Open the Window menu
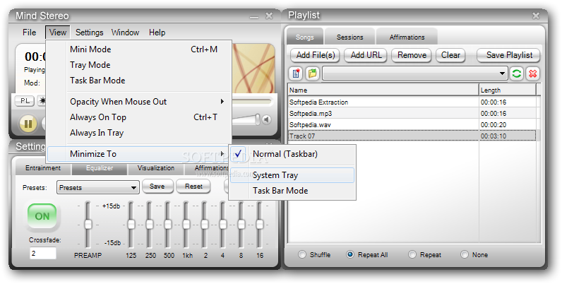 coord(125,32)
